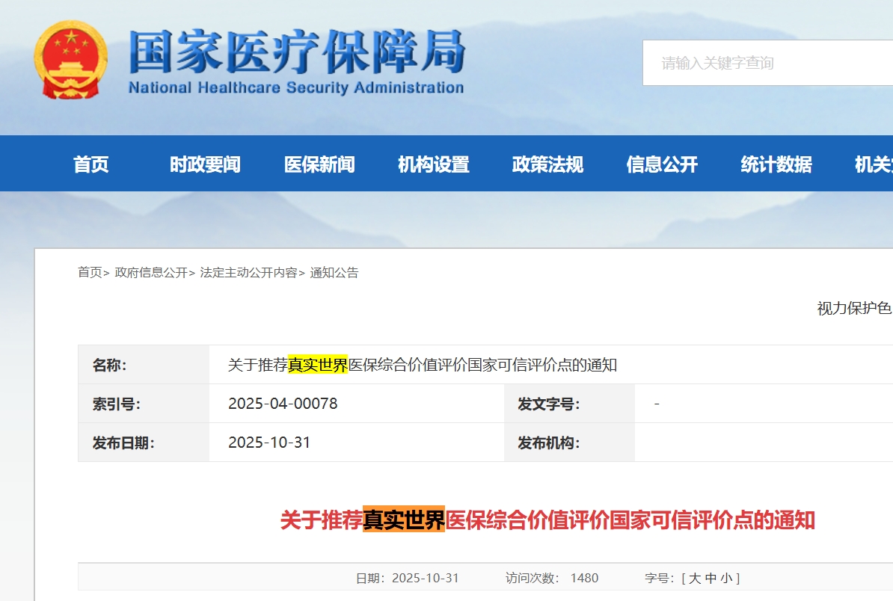
Task: Set font size to 小 (small)
Action: click(x=726, y=578)
